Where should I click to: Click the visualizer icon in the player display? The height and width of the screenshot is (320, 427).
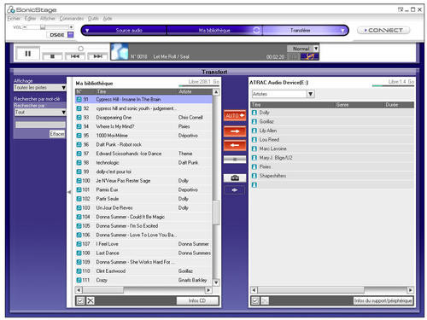309,56
